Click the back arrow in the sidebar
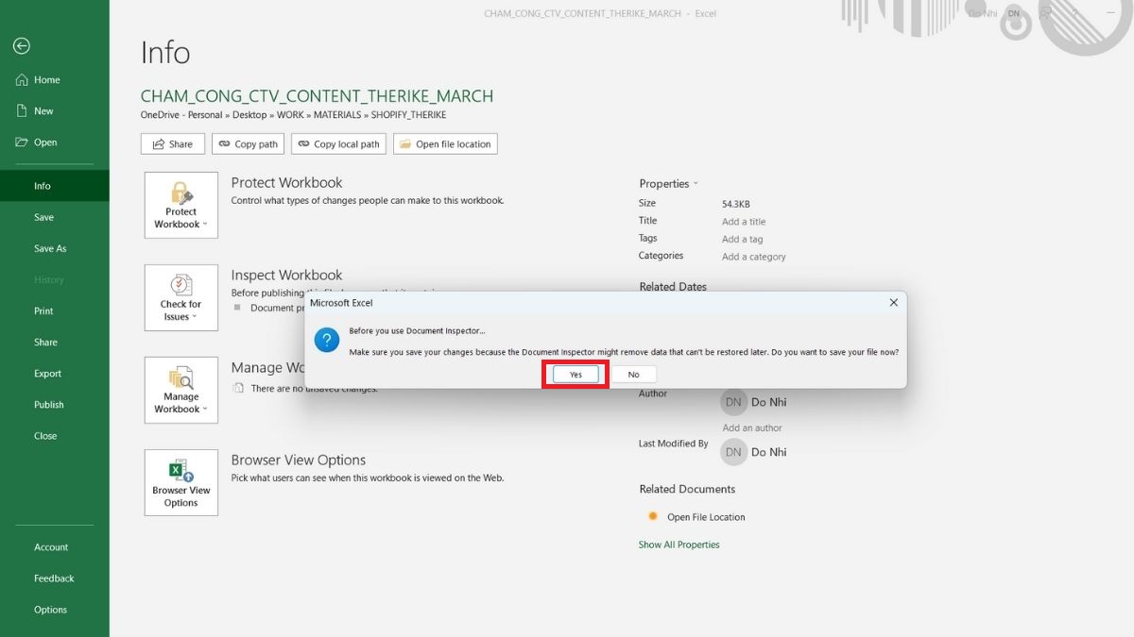The width and height of the screenshot is (1134, 637). click(x=21, y=45)
